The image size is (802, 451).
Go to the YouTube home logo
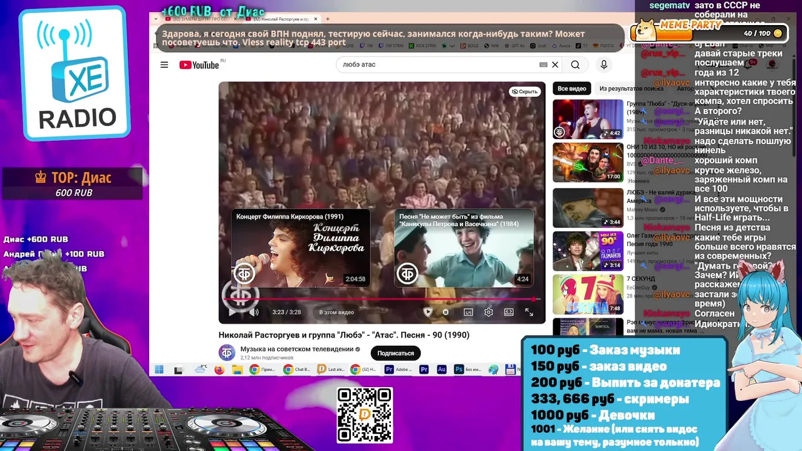point(199,65)
